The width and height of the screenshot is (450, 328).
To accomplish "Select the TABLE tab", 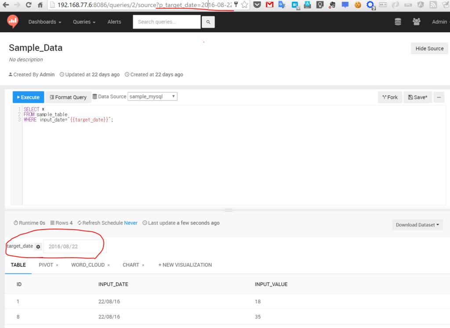I will 18,265.
